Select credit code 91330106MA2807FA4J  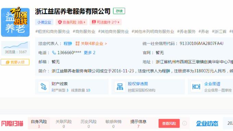click(201, 43)
